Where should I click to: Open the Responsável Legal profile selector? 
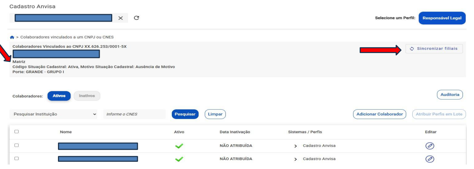tap(442, 18)
